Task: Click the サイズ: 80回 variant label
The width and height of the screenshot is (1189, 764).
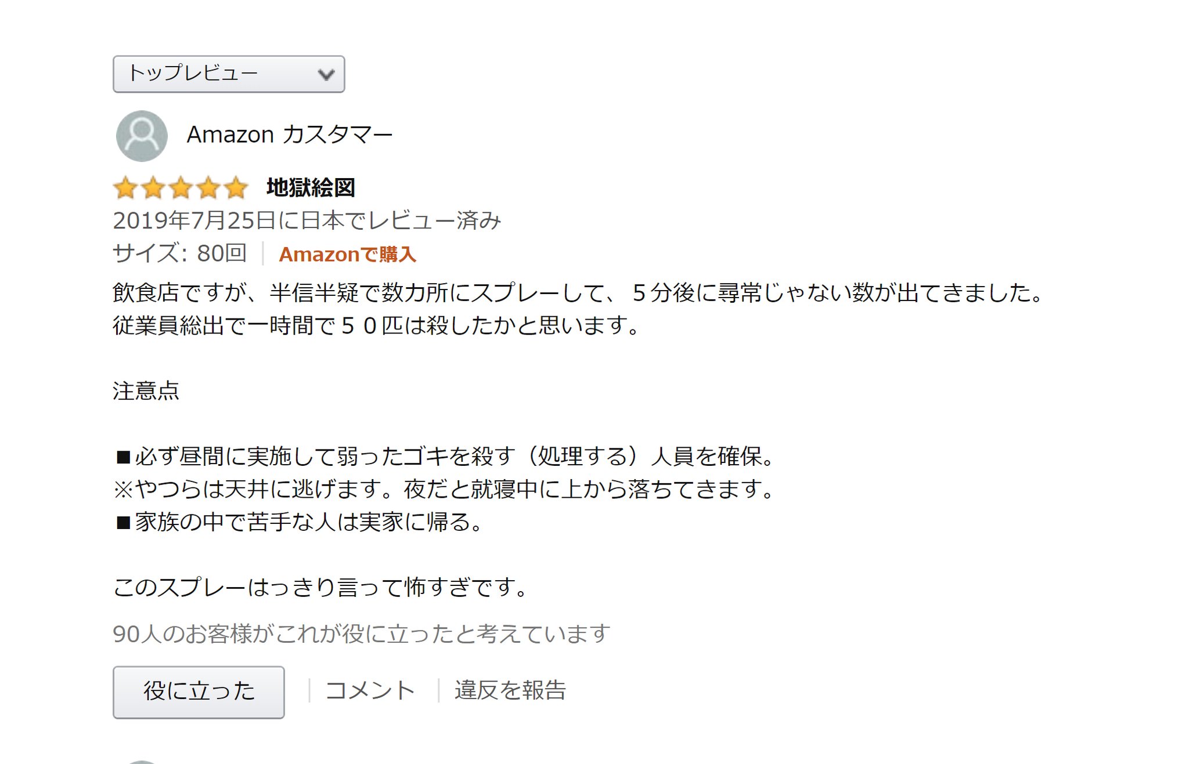Action: click(x=180, y=254)
